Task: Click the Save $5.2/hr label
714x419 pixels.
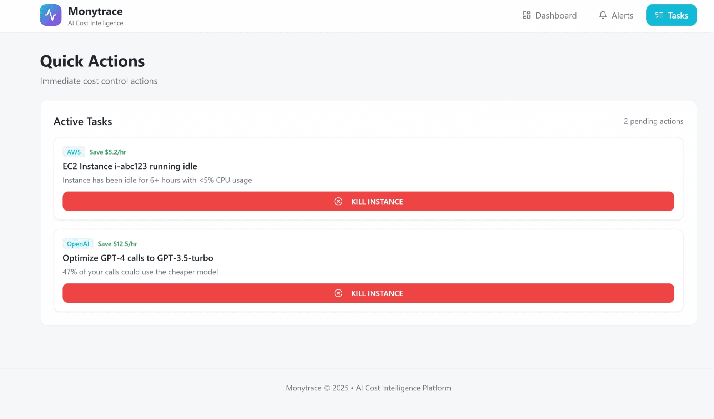Action: [x=108, y=152]
